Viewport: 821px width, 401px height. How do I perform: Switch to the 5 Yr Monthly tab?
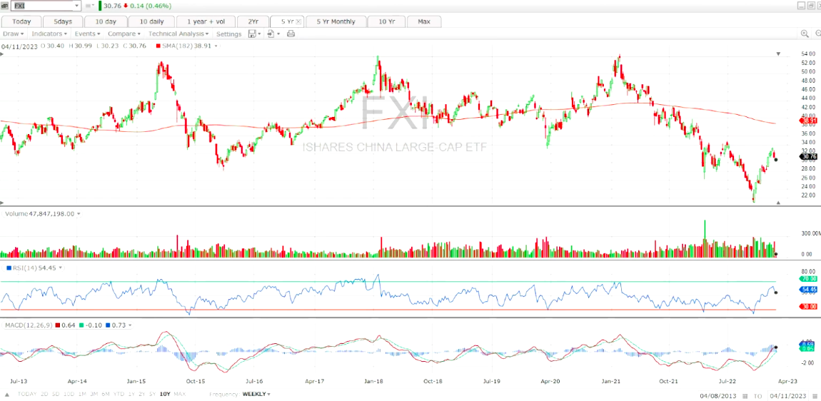pyautogui.click(x=335, y=21)
